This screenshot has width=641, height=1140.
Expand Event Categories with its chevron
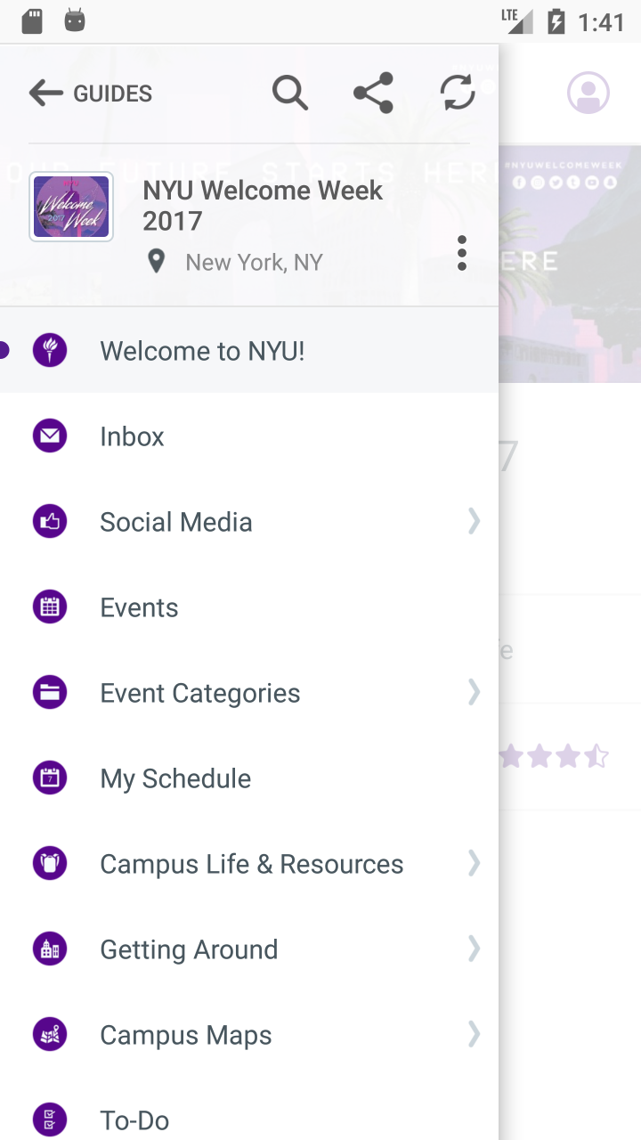474,692
